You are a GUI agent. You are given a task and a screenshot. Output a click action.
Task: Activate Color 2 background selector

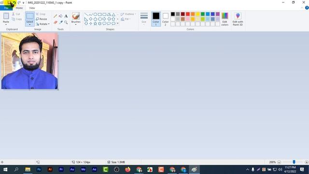pyautogui.click(x=165, y=19)
